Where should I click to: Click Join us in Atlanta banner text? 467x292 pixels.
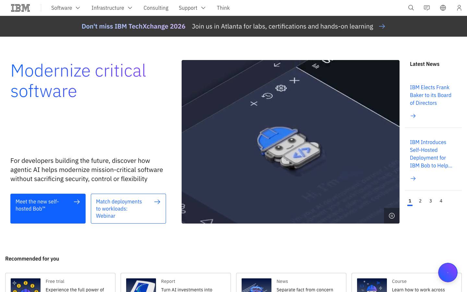click(x=282, y=26)
